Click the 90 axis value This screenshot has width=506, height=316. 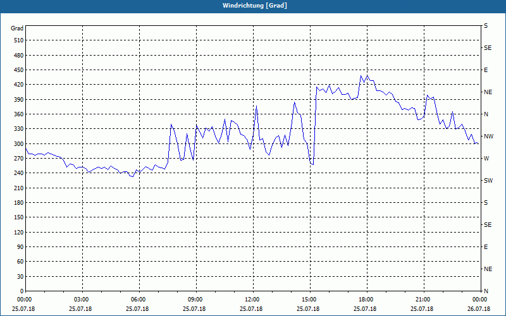click(20, 247)
